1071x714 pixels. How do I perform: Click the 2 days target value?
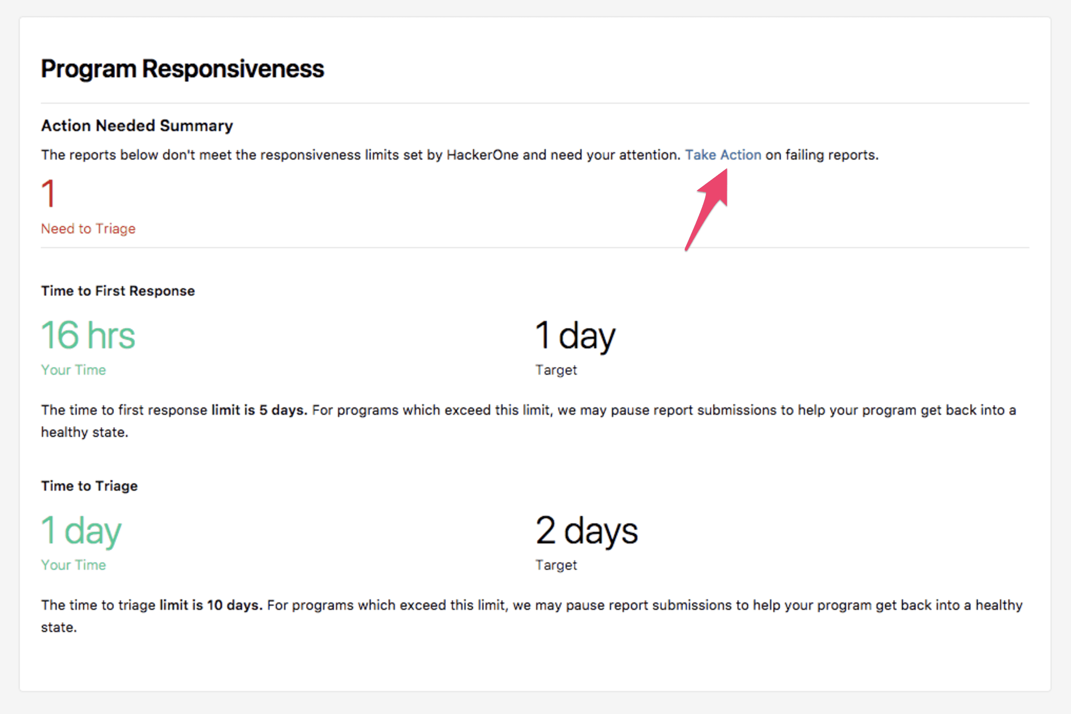pyautogui.click(x=586, y=531)
